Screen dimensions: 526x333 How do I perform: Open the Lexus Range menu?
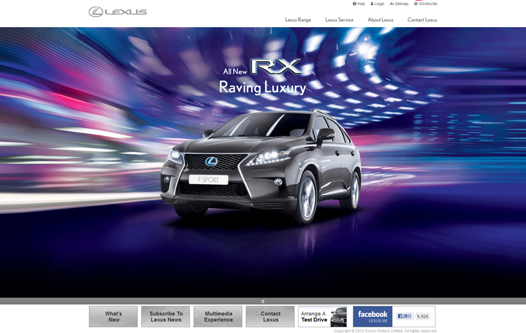(298, 20)
